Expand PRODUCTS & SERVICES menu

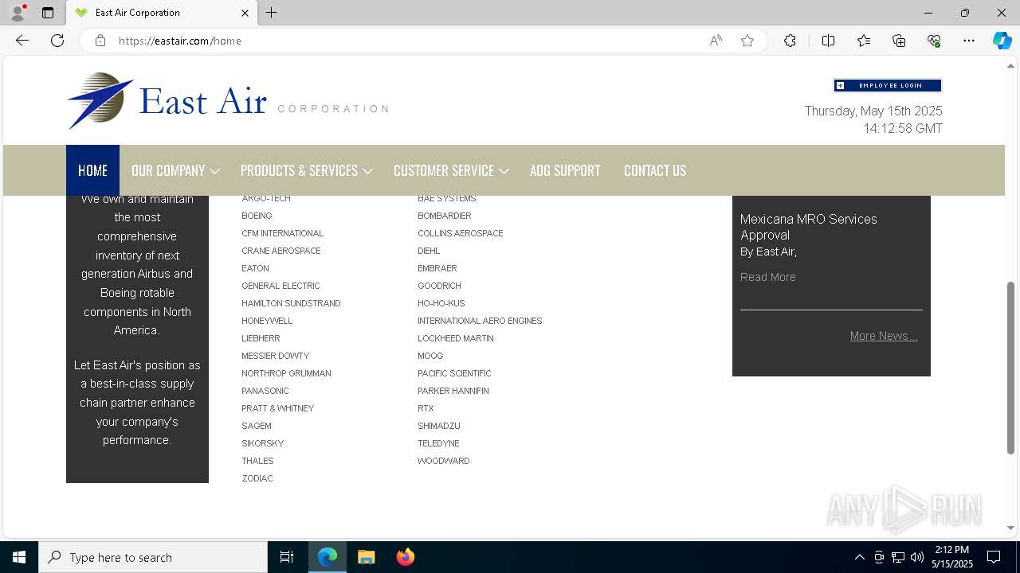307,170
